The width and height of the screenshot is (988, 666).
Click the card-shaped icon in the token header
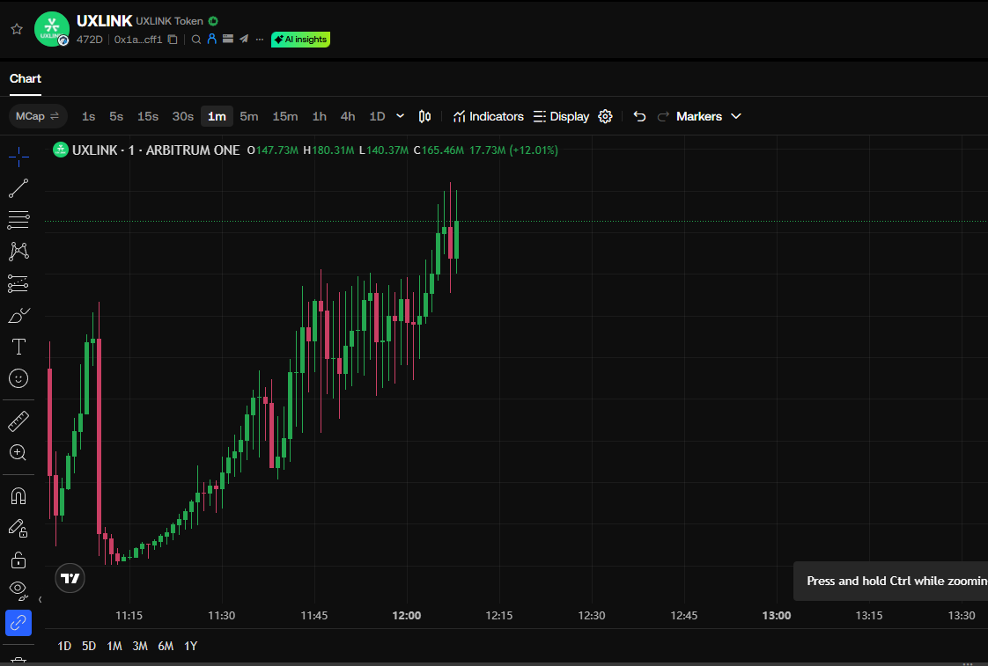[x=228, y=39]
